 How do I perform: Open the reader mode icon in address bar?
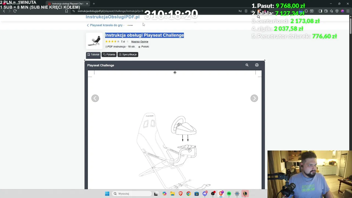coord(246,11)
